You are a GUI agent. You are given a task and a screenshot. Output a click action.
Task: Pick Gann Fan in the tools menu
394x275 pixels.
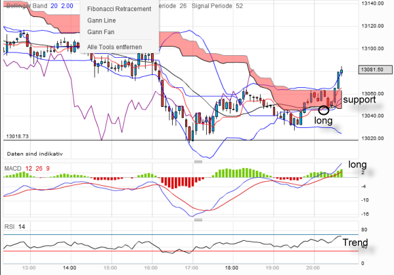click(x=100, y=32)
